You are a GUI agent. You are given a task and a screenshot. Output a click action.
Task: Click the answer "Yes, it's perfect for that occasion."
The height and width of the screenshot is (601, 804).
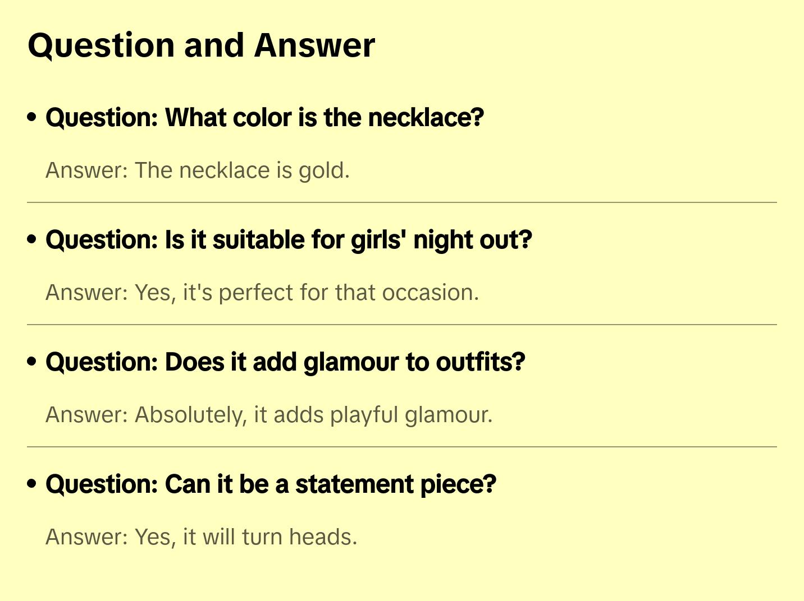(262, 293)
